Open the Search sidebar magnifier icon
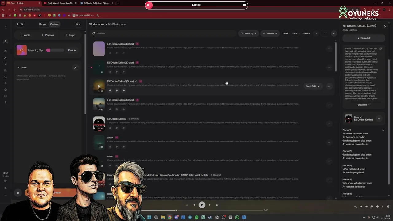 (6, 77)
